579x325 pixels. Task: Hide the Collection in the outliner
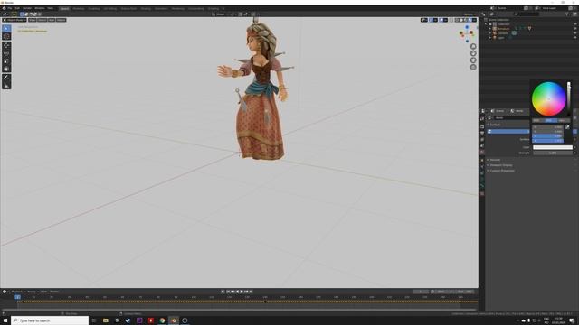click(575, 24)
